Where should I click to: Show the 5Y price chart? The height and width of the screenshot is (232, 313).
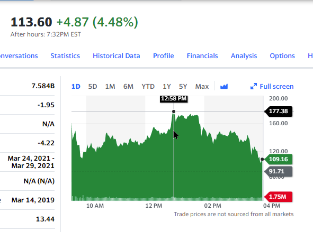point(183,87)
